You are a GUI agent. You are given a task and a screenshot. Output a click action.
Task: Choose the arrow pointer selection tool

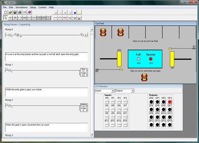pos(5,18)
